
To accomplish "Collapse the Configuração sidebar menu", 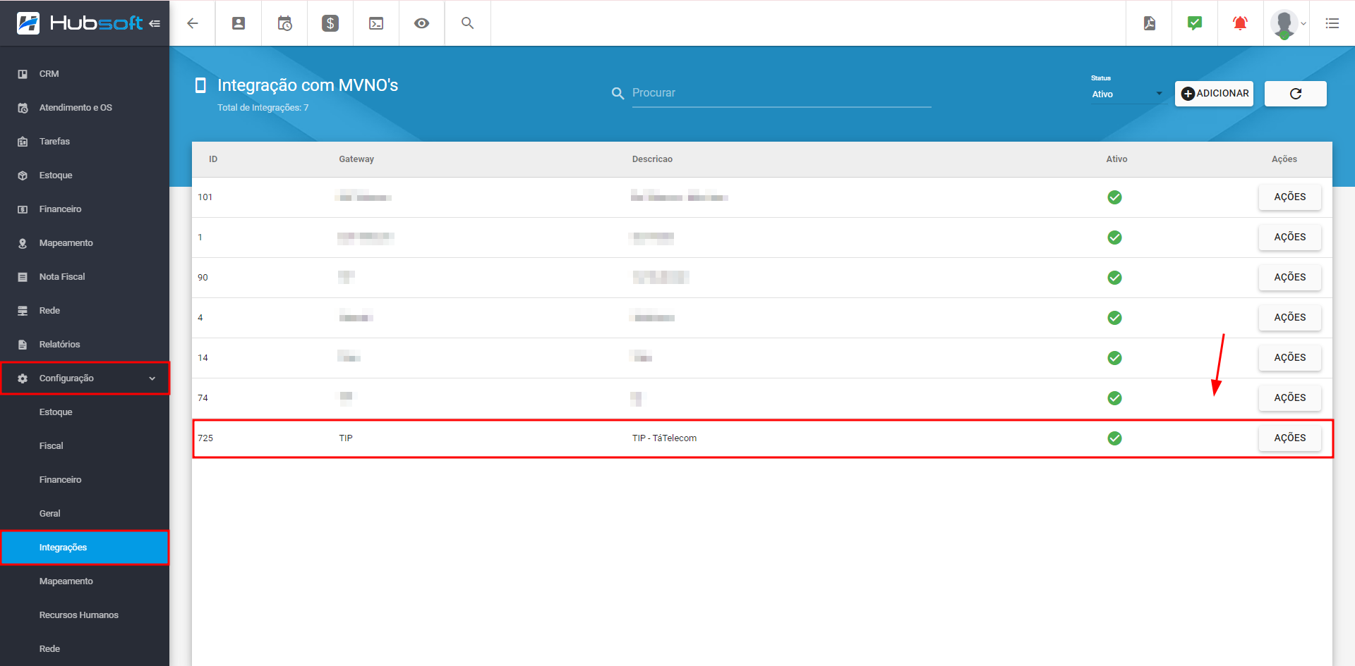I will [85, 378].
